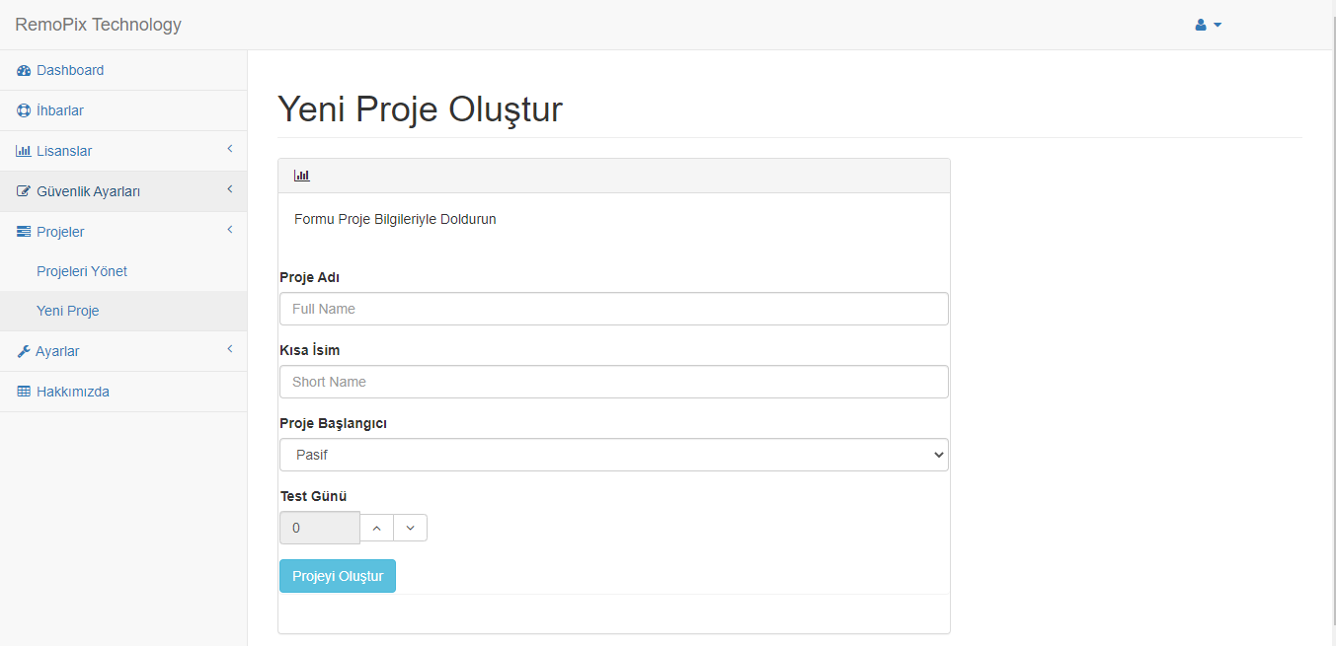Viewport: 1336px width, 646px height.
Task: Click the Projeler list icon
Action: [x=24, y=233]
